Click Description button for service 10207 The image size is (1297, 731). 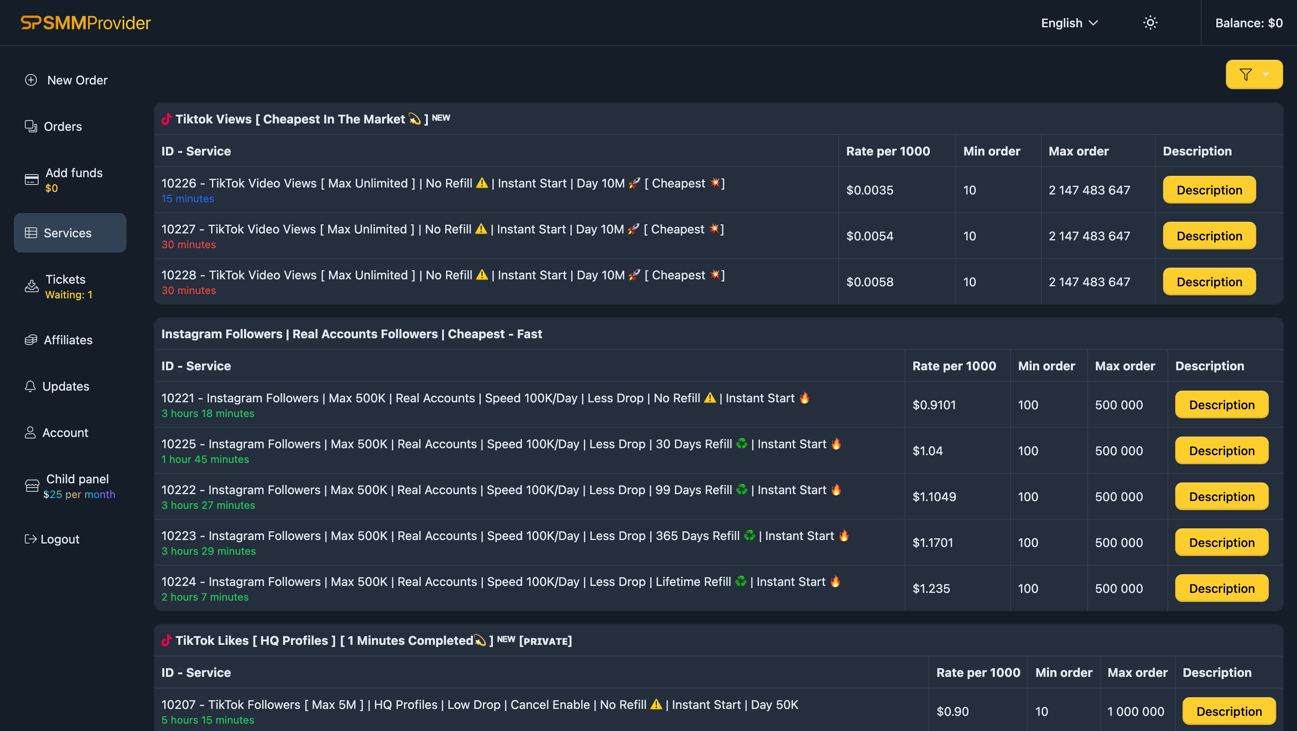[1229, 712]
